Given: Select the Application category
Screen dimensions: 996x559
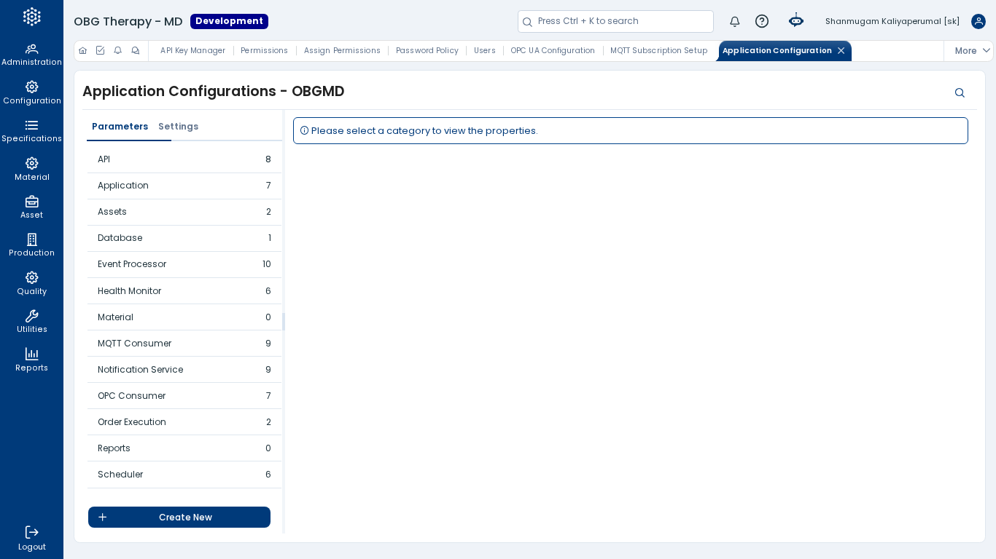Looking at the screenshot, I should pos(184,186).
